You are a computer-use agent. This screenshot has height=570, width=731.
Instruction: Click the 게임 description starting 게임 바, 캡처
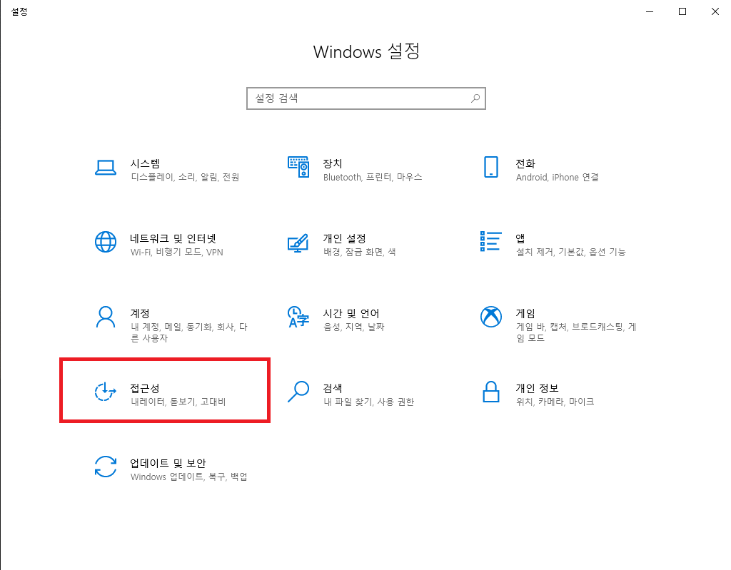tap(576, 332)
